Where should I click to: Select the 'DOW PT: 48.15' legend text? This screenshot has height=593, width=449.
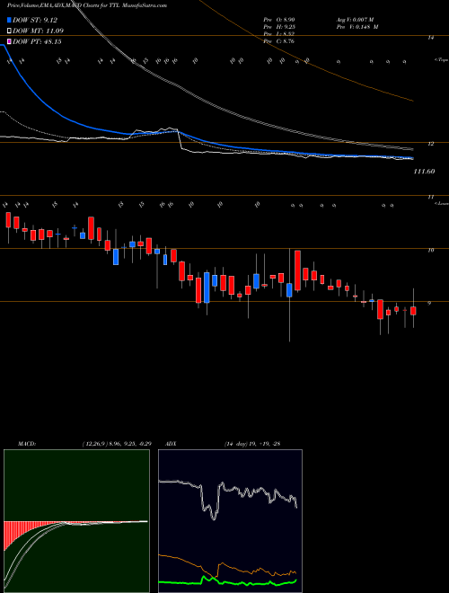click(37, 41)
